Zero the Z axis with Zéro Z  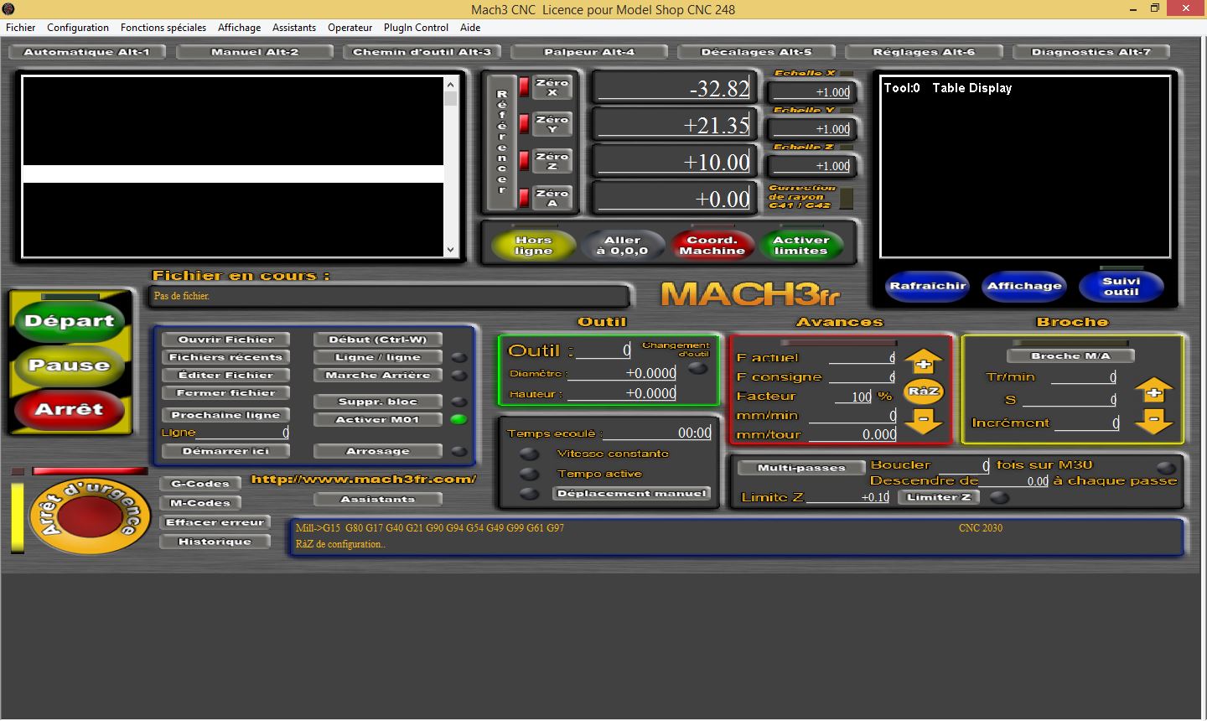(552, 161)
